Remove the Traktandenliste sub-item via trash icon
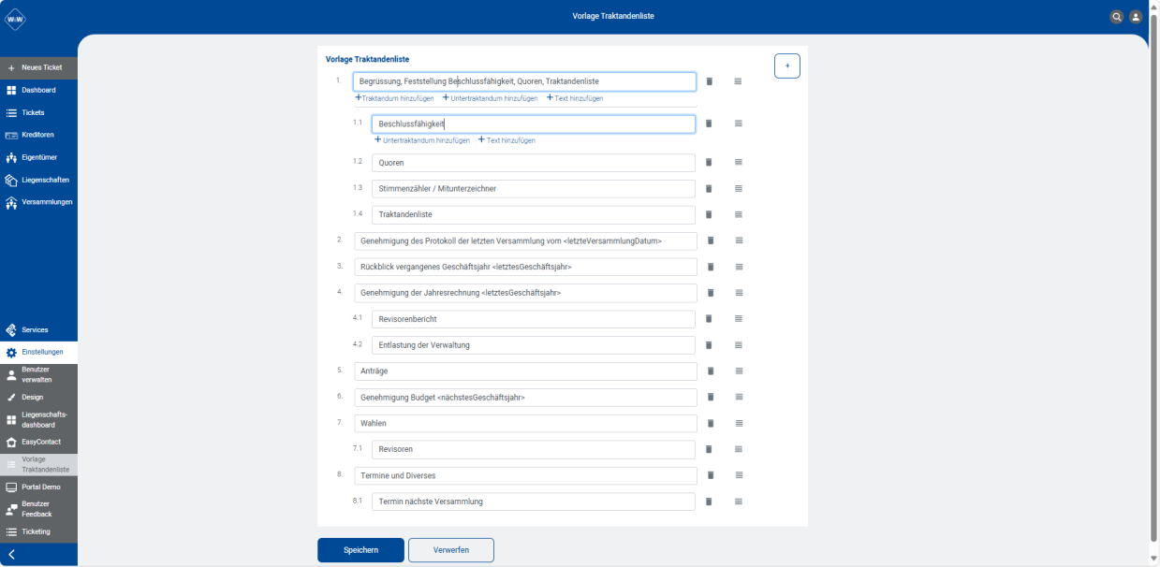Image resolution: width=1160 pixels, height=567 pixels. coord(709,214)
